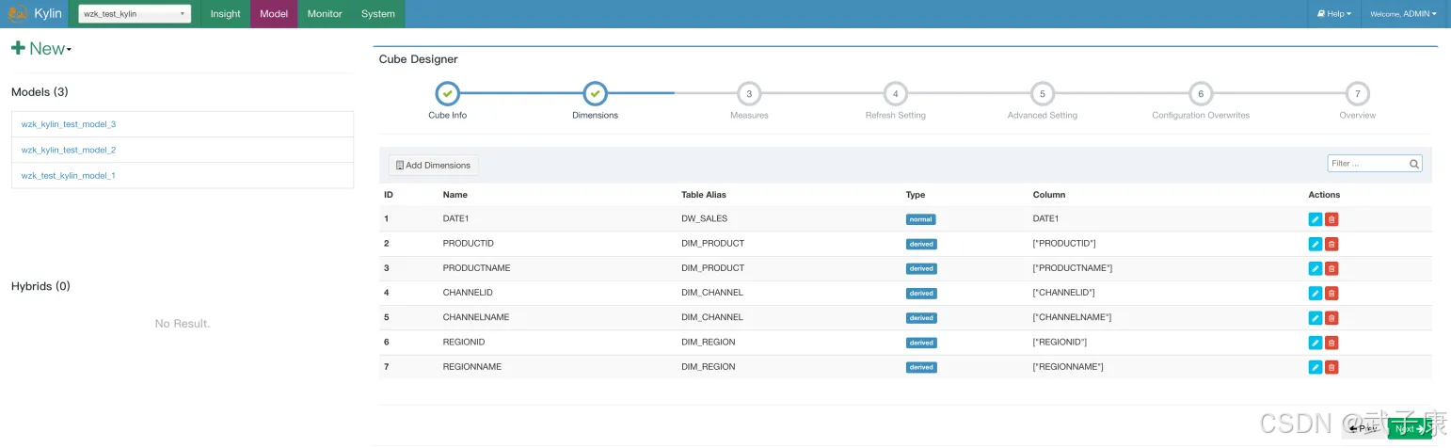This screenshot has height=448, width=1451.
Task: Edit the PRODUCTNAME dimension
Action: pyautogui.click(x=1315, y=268)
